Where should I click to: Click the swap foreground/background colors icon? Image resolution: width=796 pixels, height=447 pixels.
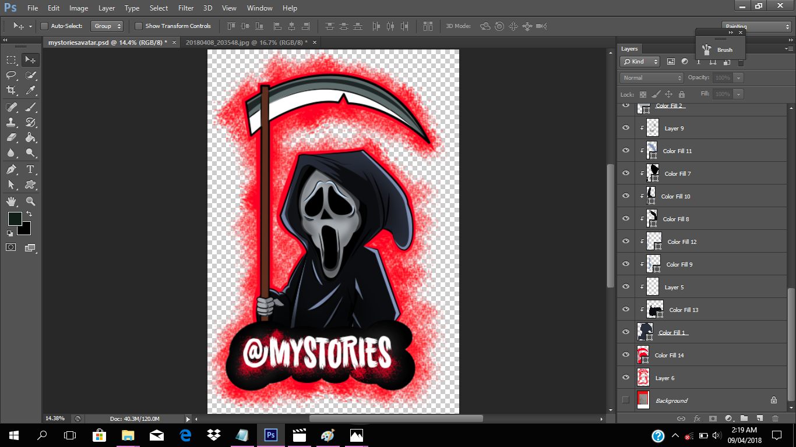point(29,214)
